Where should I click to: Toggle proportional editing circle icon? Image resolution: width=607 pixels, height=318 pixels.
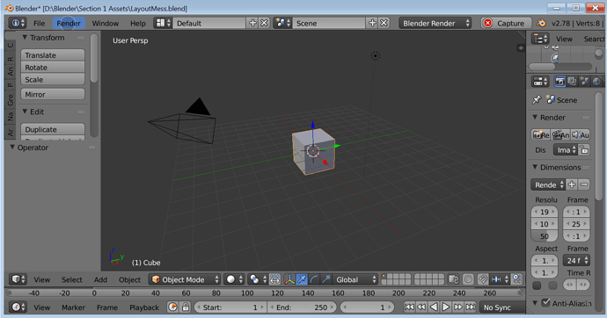point(468,279)
